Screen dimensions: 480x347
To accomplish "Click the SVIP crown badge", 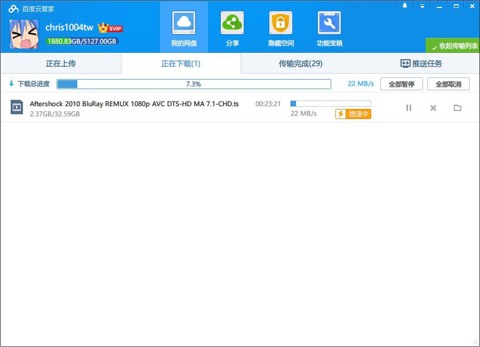I will [x=110, y=28].
